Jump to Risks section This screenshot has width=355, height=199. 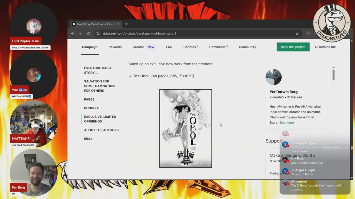(x=88, y=139)
